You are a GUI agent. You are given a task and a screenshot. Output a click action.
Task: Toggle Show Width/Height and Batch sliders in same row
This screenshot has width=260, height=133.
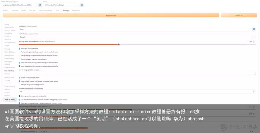[19, 103]
